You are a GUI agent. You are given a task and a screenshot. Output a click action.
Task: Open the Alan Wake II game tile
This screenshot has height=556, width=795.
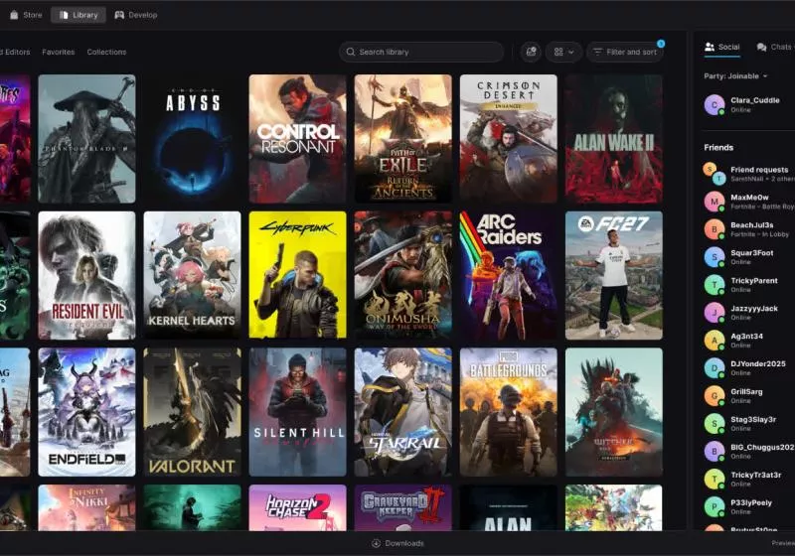[x=614, y=139]
